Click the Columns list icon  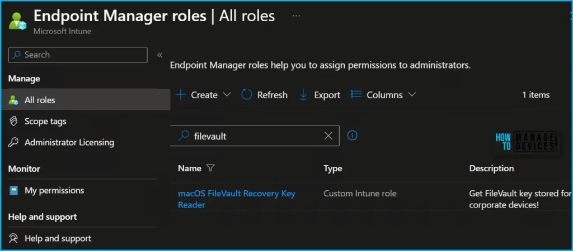click(356, 95)
